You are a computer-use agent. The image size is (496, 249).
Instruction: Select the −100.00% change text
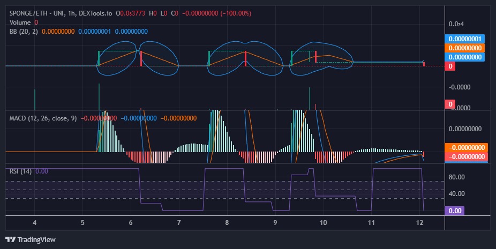tap(236, 13)
